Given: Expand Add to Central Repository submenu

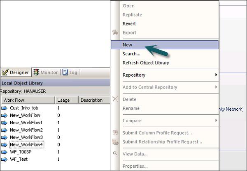Looking at the screenshot, I should 216,87.
